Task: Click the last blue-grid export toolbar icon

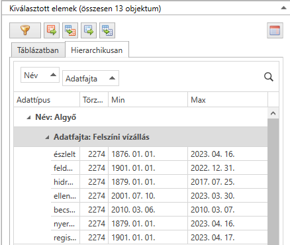Action: coord(107,30)
